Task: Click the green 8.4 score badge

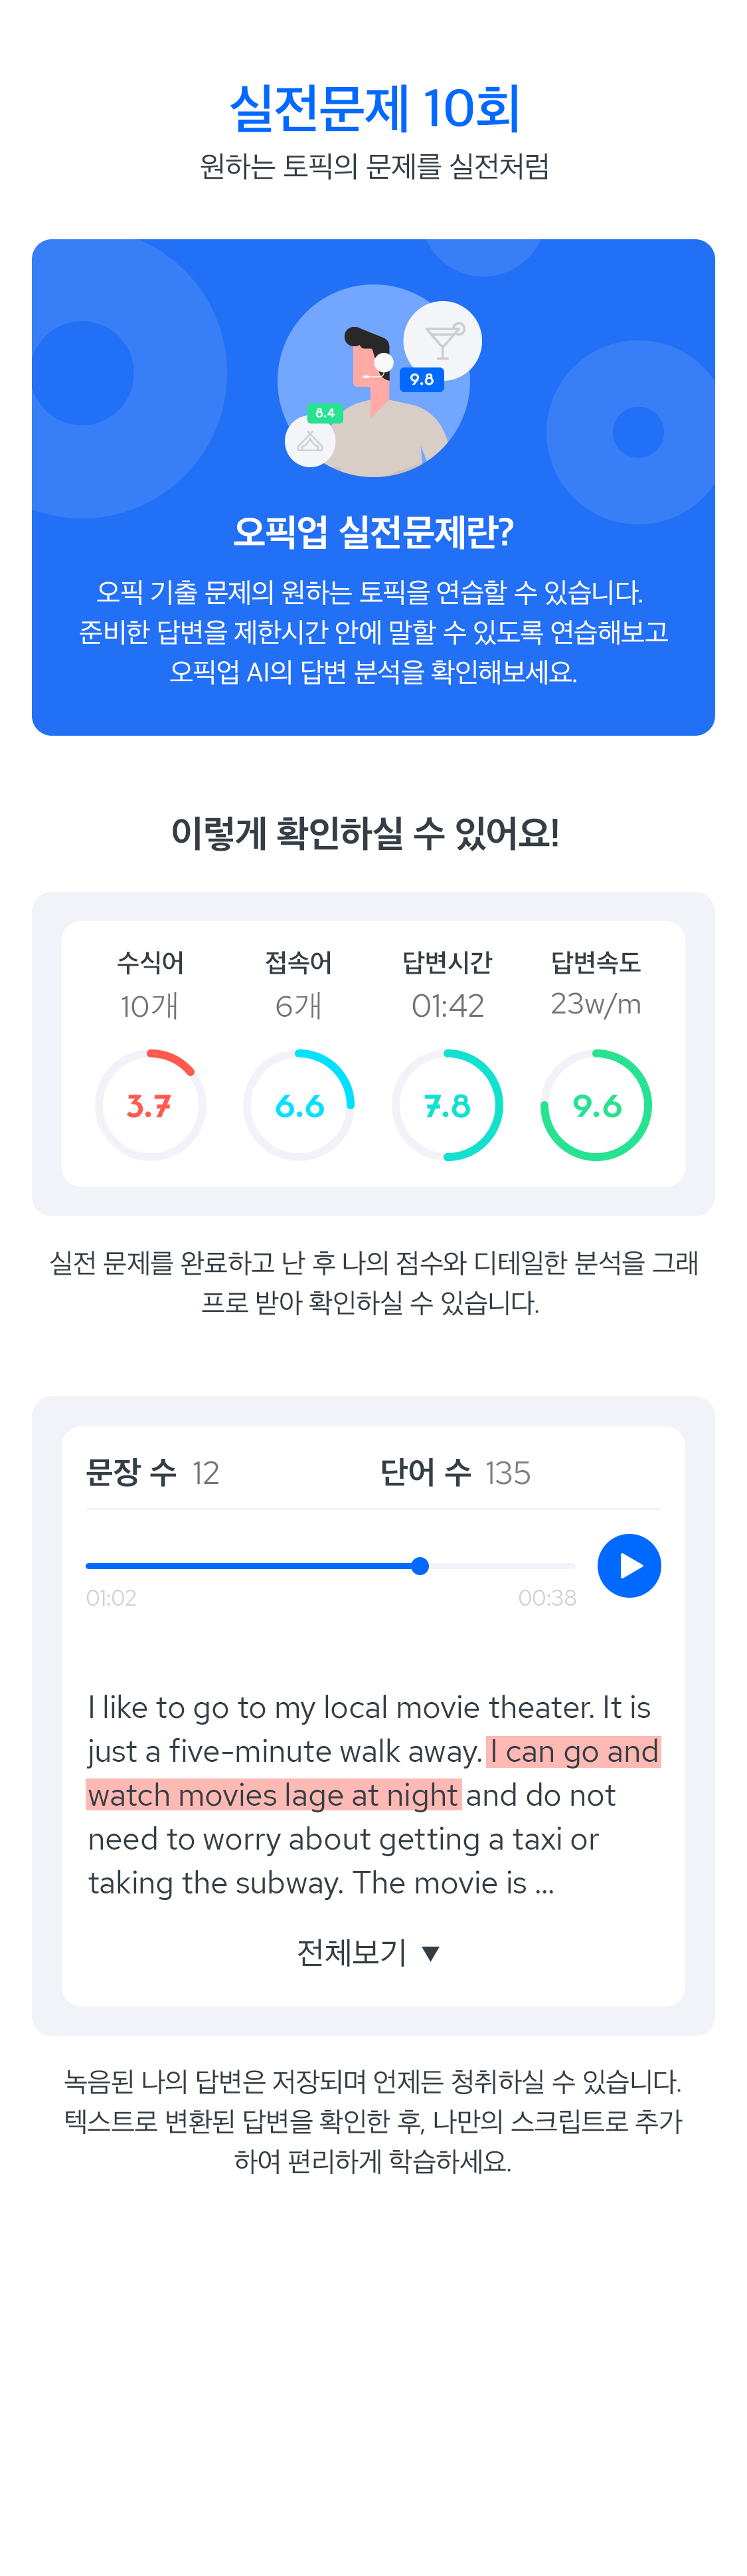Action: point(325,413)
